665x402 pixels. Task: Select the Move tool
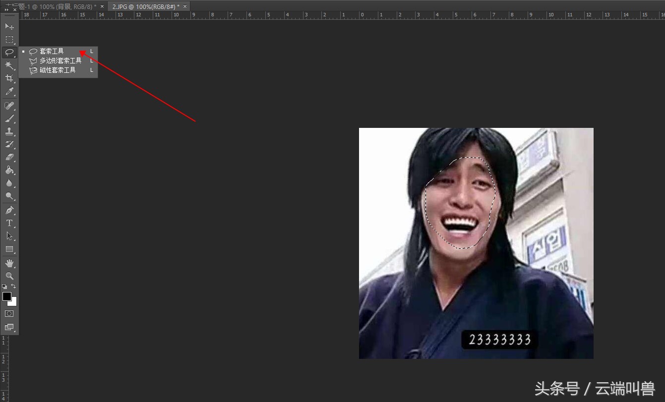click(9, 26)
